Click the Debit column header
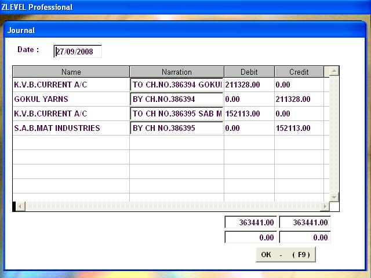Image resolution: width=371 pixels, height=278 pixels. pos(249,72)
